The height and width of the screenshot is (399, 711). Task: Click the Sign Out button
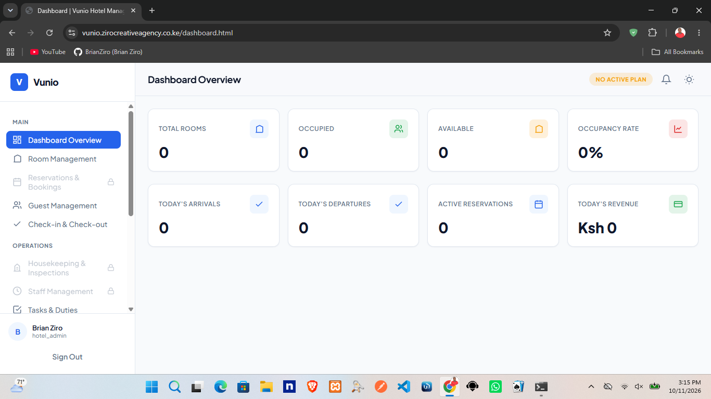pyautogui.click(x=67, y=357)
